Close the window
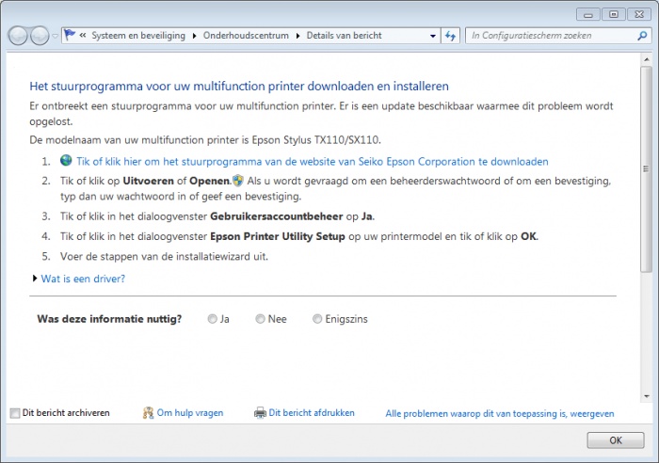This screenshot has height=463, width=659. pyautogui.click(x=639, y=15)
